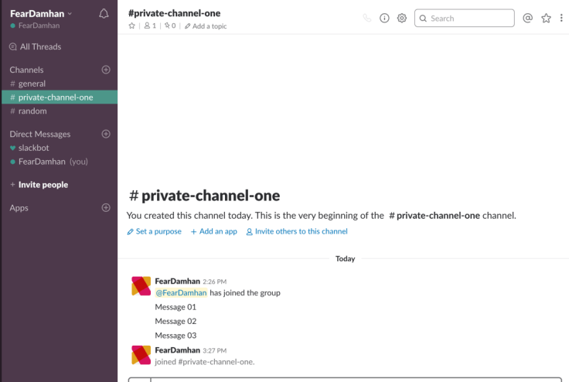Add a channel with plus icon
The height and width of the screenshot is (382, 569).
pos(106,70)
